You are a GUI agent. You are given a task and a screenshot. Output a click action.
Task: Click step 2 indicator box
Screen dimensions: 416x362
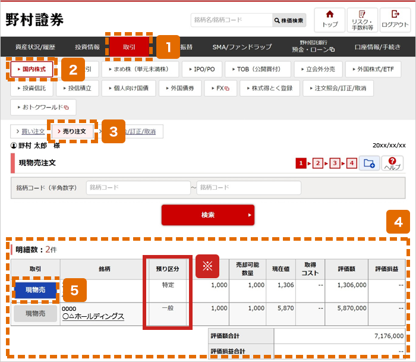tap(318, 163)
